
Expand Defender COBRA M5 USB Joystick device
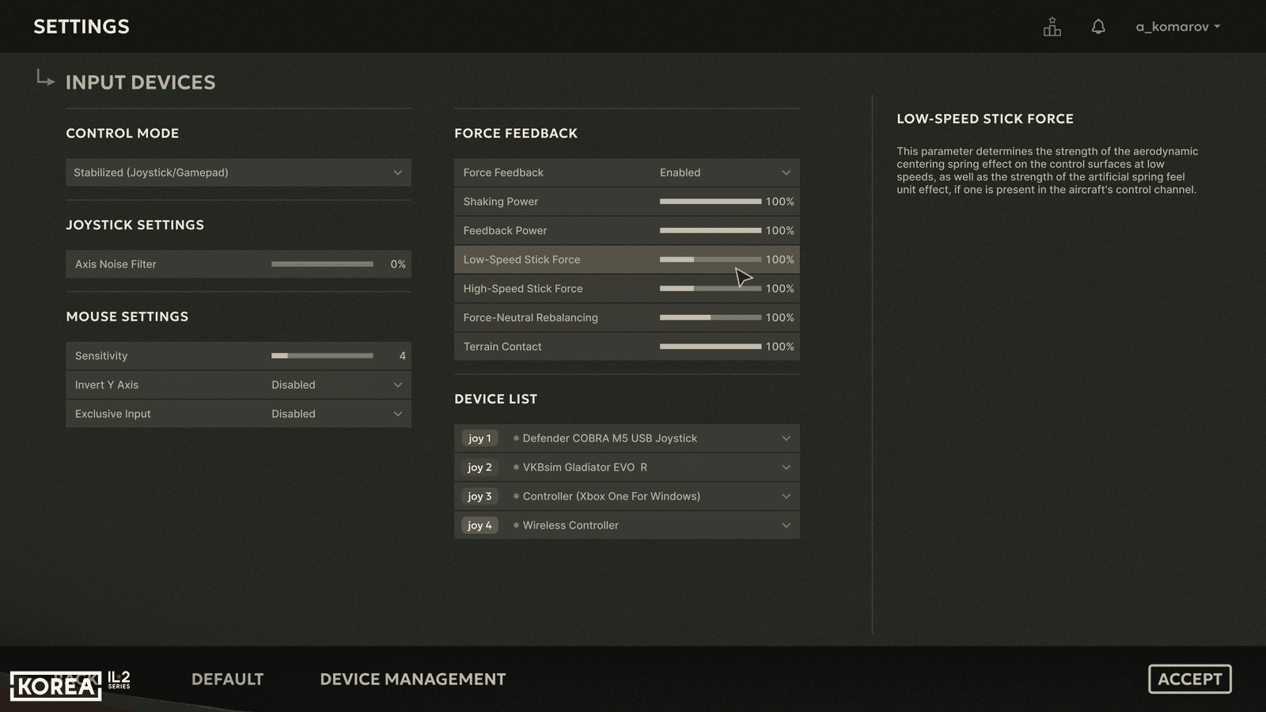tap(627, 438)
